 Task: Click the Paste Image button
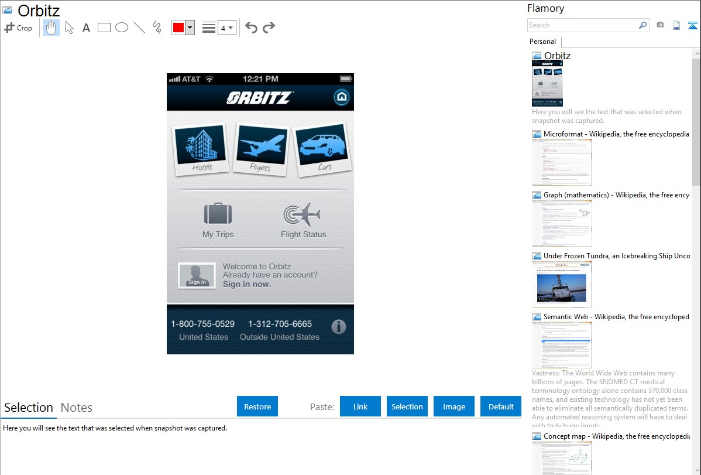pos(454,406)
